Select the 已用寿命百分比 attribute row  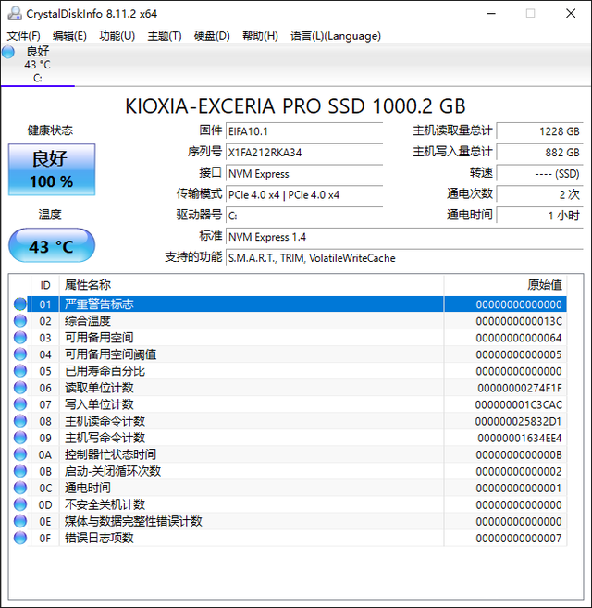pyautogui.click(x=290, y=371)
